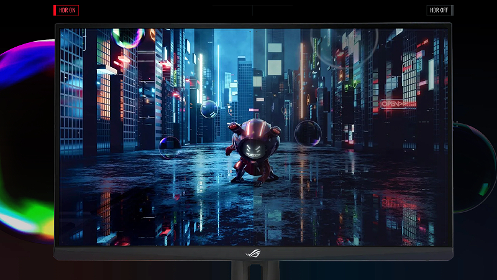The image size is (497, 280).
Task: Click the HDR OFF label
Action: 439,10
